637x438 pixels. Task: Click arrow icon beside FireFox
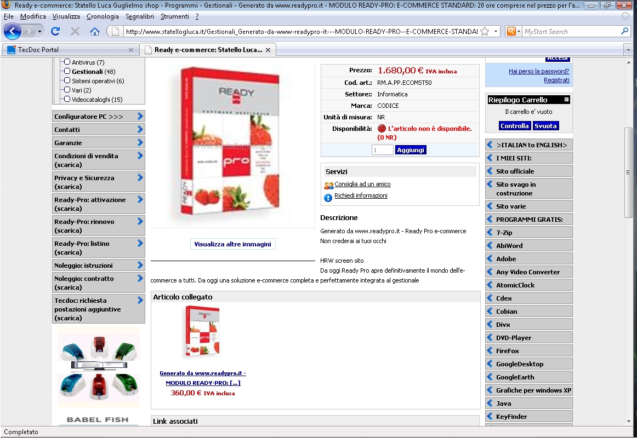tap(490, 351)
